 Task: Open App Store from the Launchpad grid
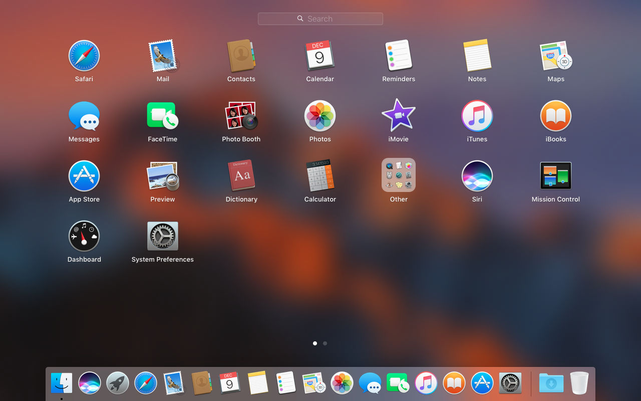click(84, 176)
